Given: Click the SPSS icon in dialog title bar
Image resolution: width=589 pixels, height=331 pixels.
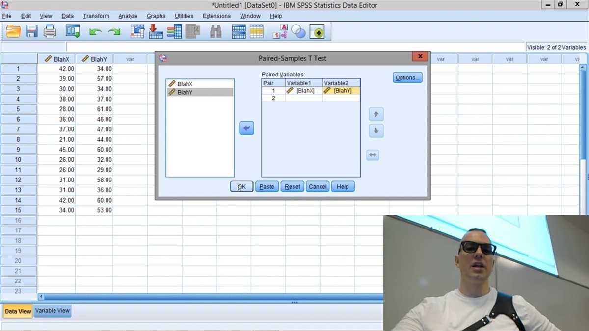Looking at the screenshot, I should 163,58.
